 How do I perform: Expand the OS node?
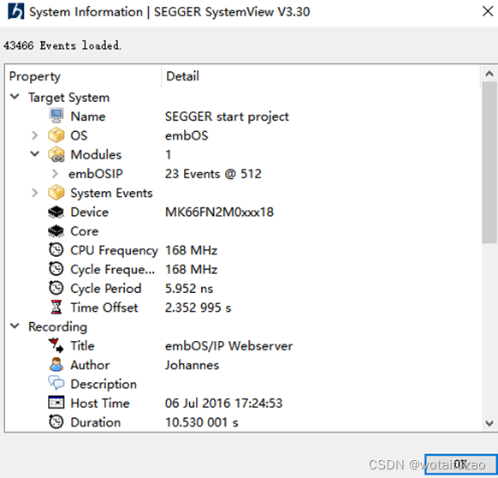click(35, 135)
